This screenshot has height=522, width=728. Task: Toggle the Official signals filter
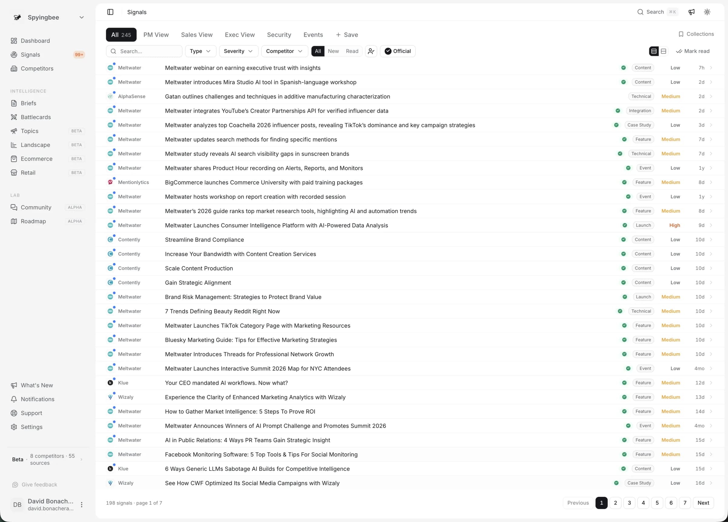click(x=398, y=51)
